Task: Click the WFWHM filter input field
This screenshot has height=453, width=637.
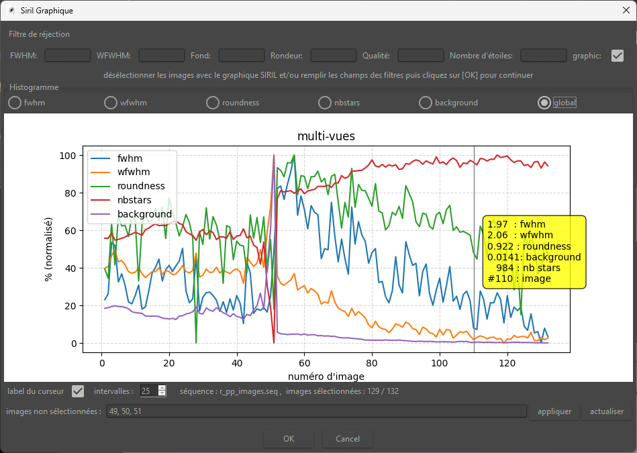Action: 162,56
